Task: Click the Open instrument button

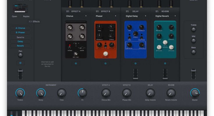Action: click(15, 17)
